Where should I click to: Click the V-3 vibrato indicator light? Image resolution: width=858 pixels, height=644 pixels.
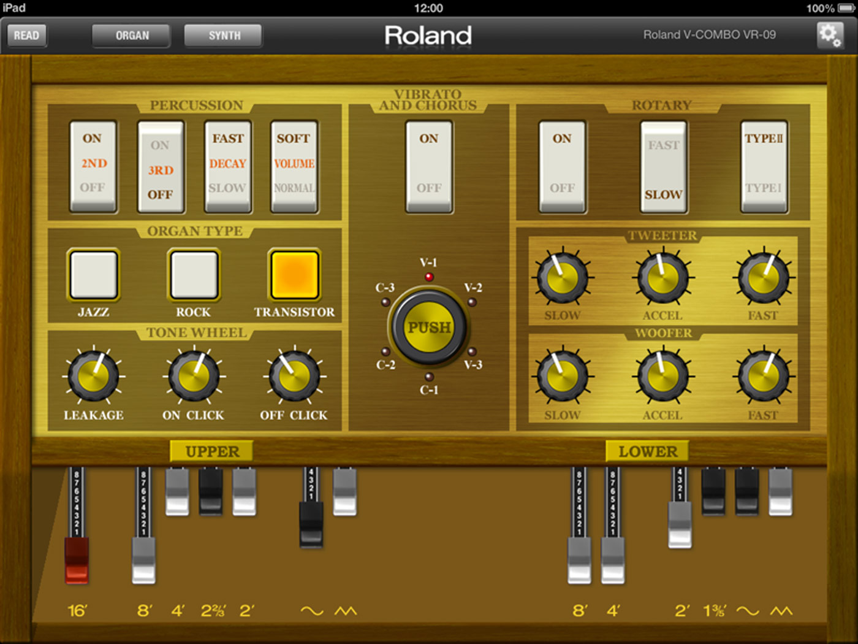coord(472,352)
